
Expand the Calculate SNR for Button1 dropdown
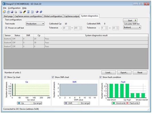pos(132,27)
